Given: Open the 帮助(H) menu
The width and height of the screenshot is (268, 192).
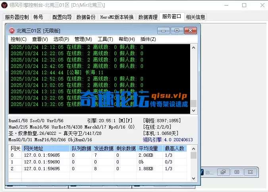Looking at the screenshot, I should (x=127, y=39).
